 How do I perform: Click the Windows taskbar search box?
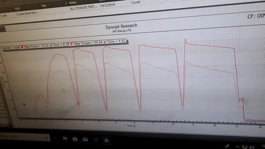coord(24,137)
